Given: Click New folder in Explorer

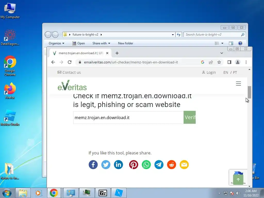Looking at the screenshot, I should pyautogui.click(x=126, y=43).
